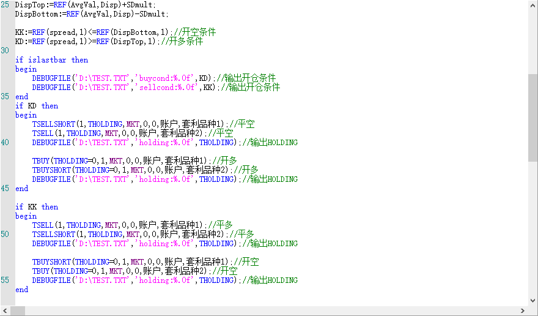Click line number 55 in the gutter
This screenshot has height=316, width=538.
5,280
